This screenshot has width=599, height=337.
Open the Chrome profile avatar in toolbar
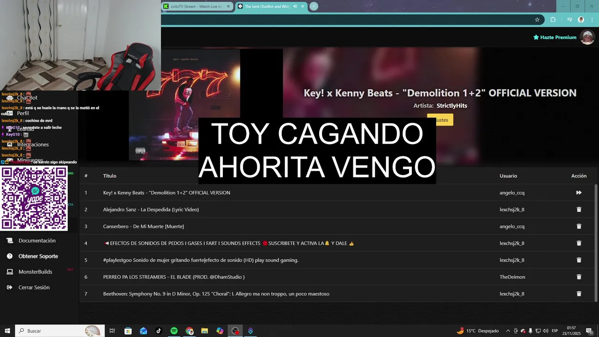coord(581,20)
